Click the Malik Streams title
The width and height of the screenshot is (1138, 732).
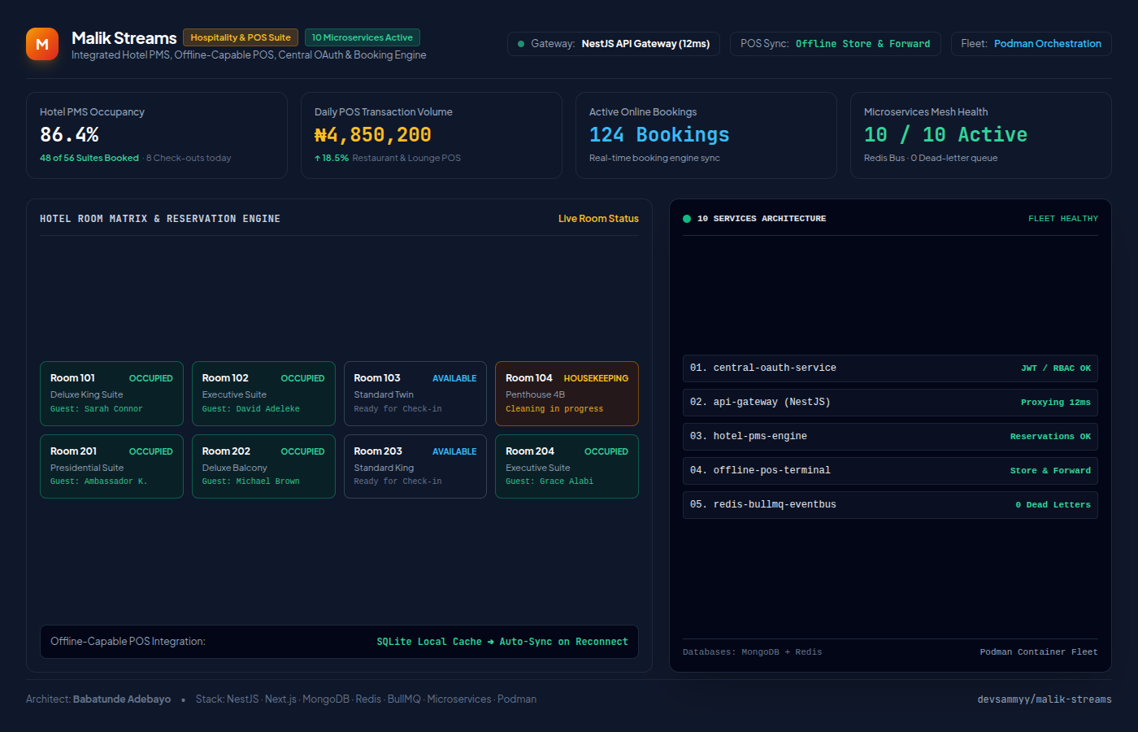[124, 38]
